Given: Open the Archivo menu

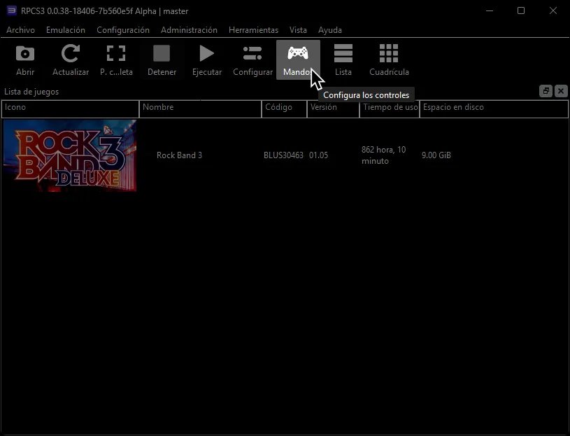Looking at the screenshot, I should (x=20, y=30).
